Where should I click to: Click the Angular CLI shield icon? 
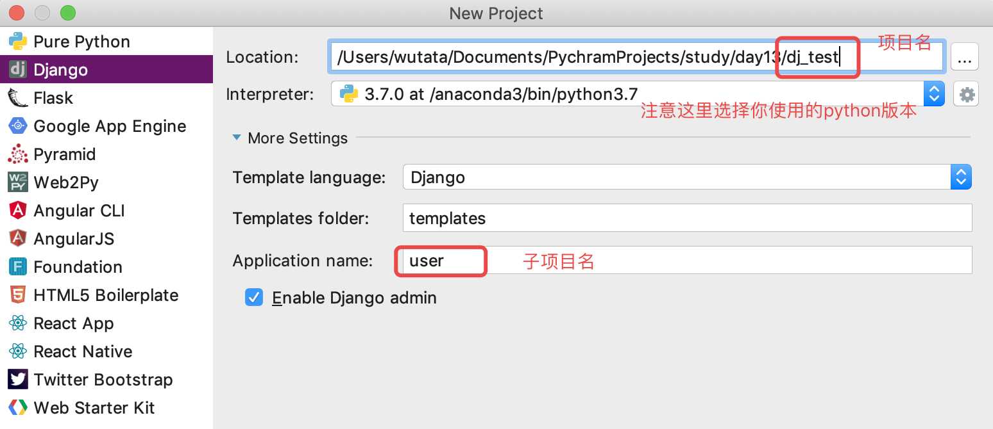tap(17, 211)
